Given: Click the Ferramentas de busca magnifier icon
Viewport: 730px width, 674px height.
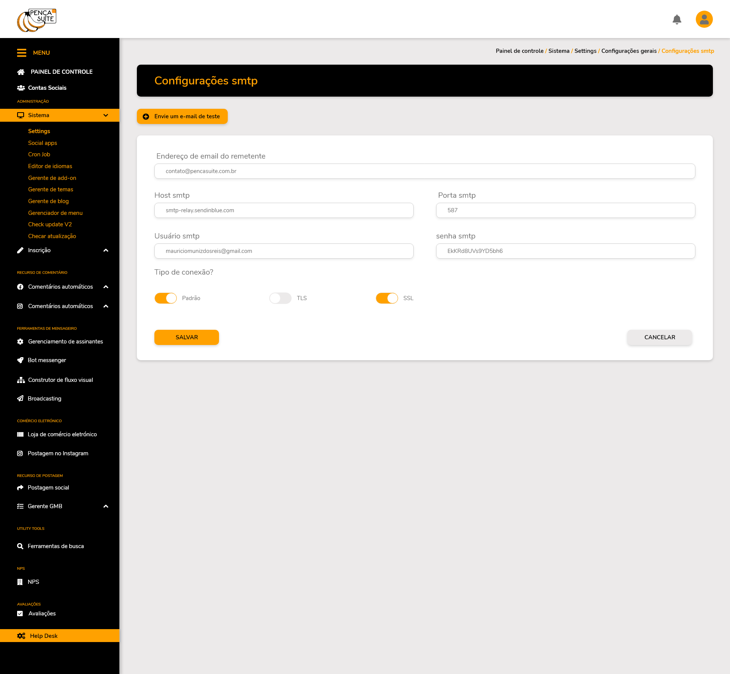Looking at the screenshot, I should point(21,546).
